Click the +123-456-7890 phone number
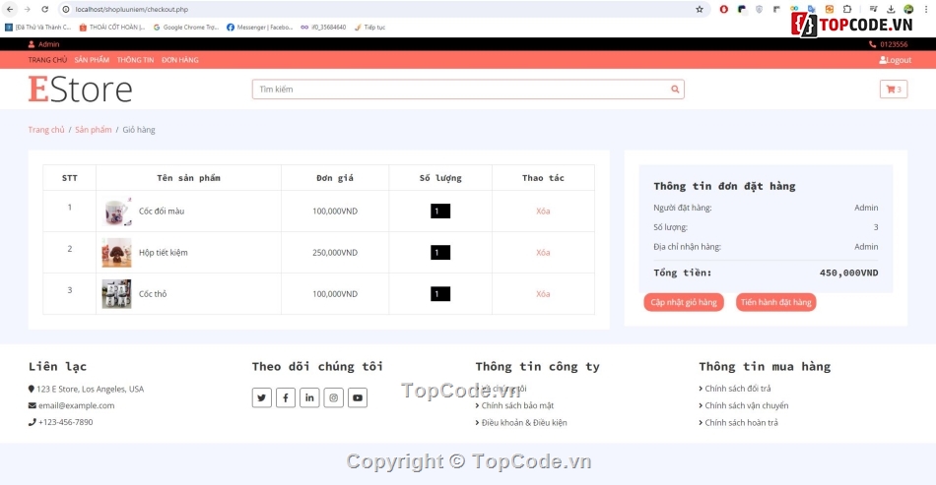The image size is (936, 485). (x=66, y=422)
